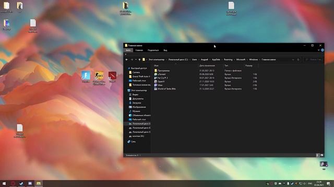Sort by the Тип column header
The width and height of the screenshot is (334, 187).
[226, 66]
